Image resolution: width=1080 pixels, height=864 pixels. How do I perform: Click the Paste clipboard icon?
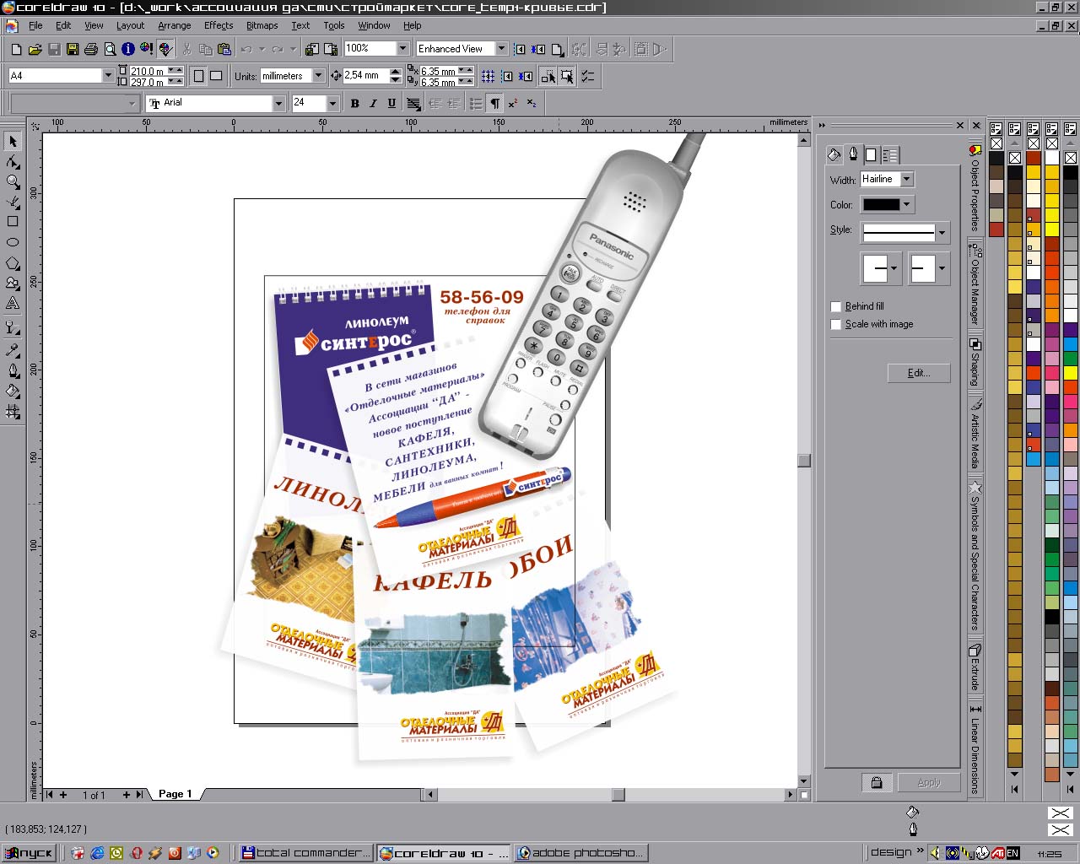pyautogui.click(x=224, y=49)
